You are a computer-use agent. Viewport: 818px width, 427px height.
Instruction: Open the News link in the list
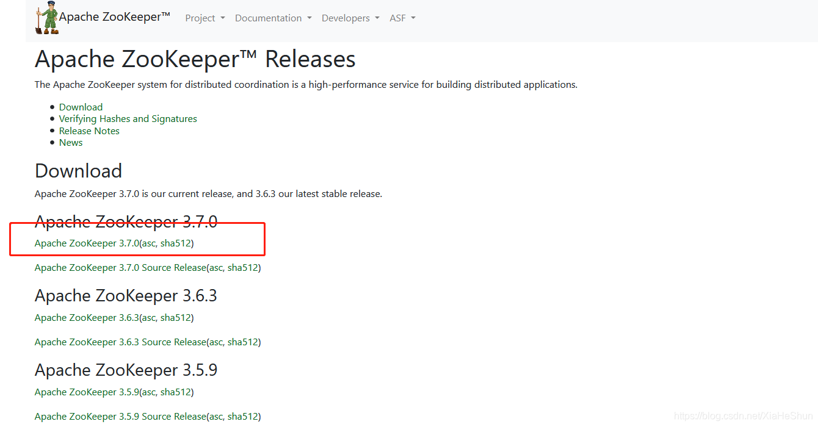71,143
